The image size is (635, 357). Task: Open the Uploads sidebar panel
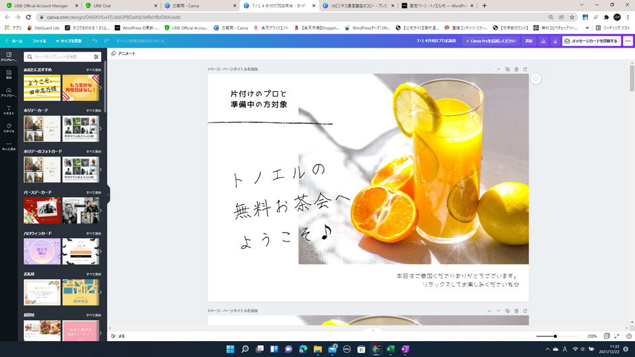(9, 92)
